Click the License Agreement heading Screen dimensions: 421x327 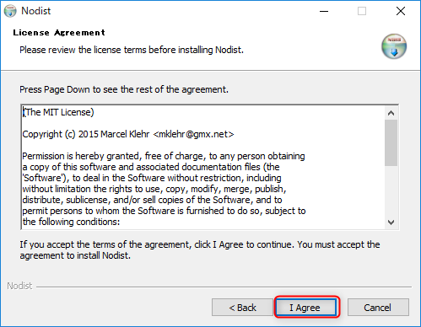[59, 33]
